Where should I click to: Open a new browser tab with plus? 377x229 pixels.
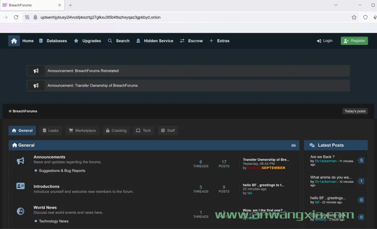tap(70, 5)
